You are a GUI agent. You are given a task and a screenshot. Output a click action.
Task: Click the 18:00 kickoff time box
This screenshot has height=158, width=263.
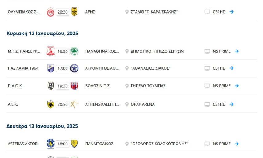point(62,144)
